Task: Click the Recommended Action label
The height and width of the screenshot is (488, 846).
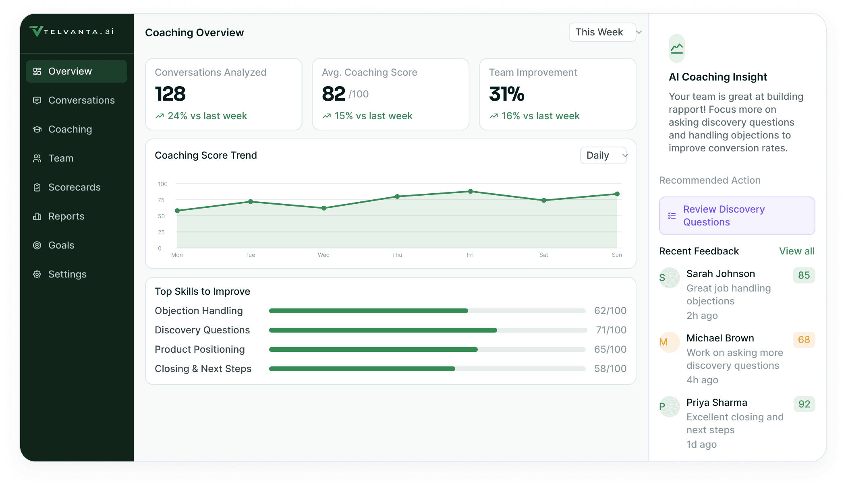Action: click(710, 180)
